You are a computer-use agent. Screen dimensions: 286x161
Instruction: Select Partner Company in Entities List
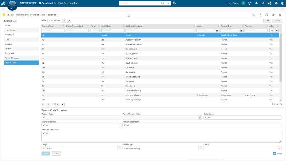pos(21,58)
